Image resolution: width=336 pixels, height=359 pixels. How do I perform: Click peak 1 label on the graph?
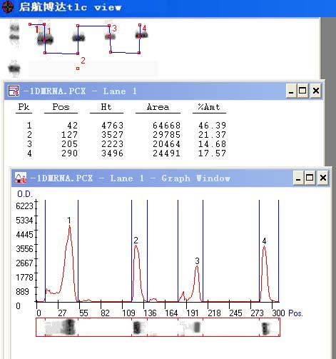pyautogui.click(x=69, y=221)
